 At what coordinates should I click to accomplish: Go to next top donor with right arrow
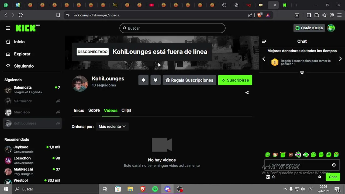340,59
